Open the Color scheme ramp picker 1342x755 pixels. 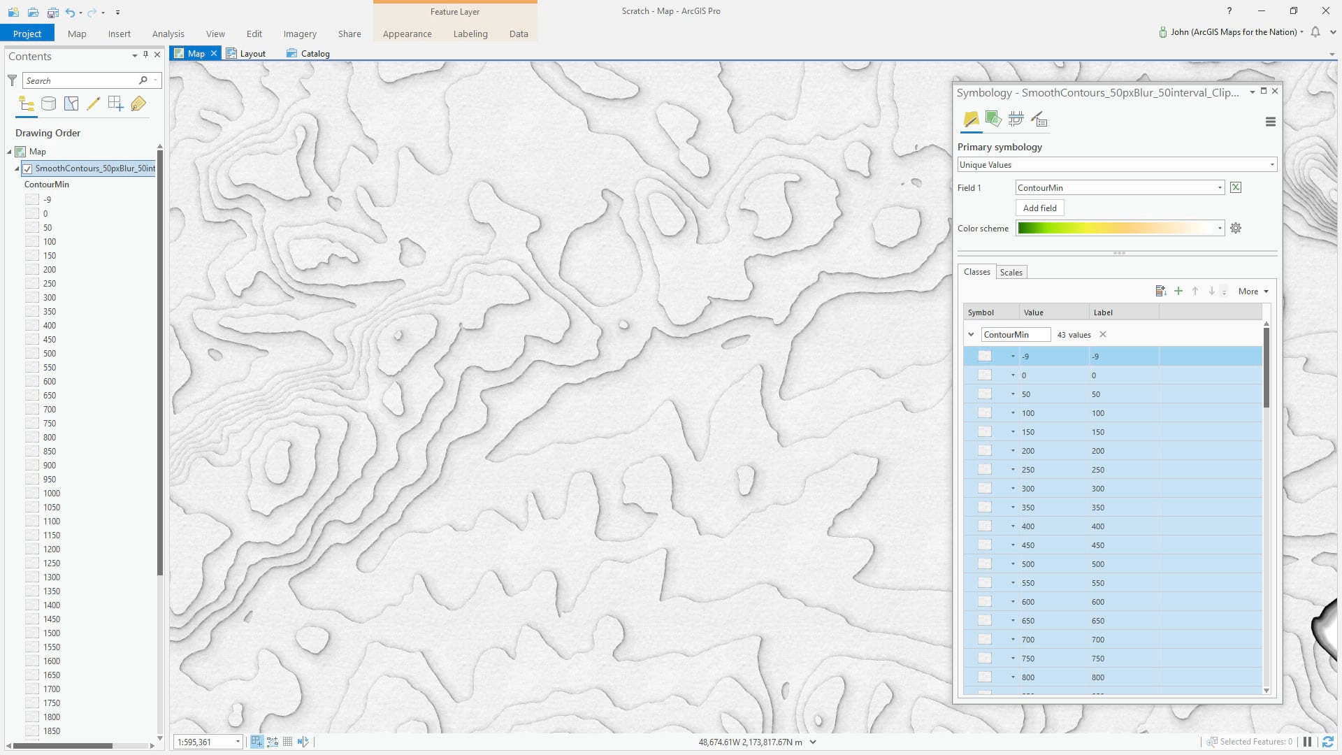click(x=1120, y=229)
